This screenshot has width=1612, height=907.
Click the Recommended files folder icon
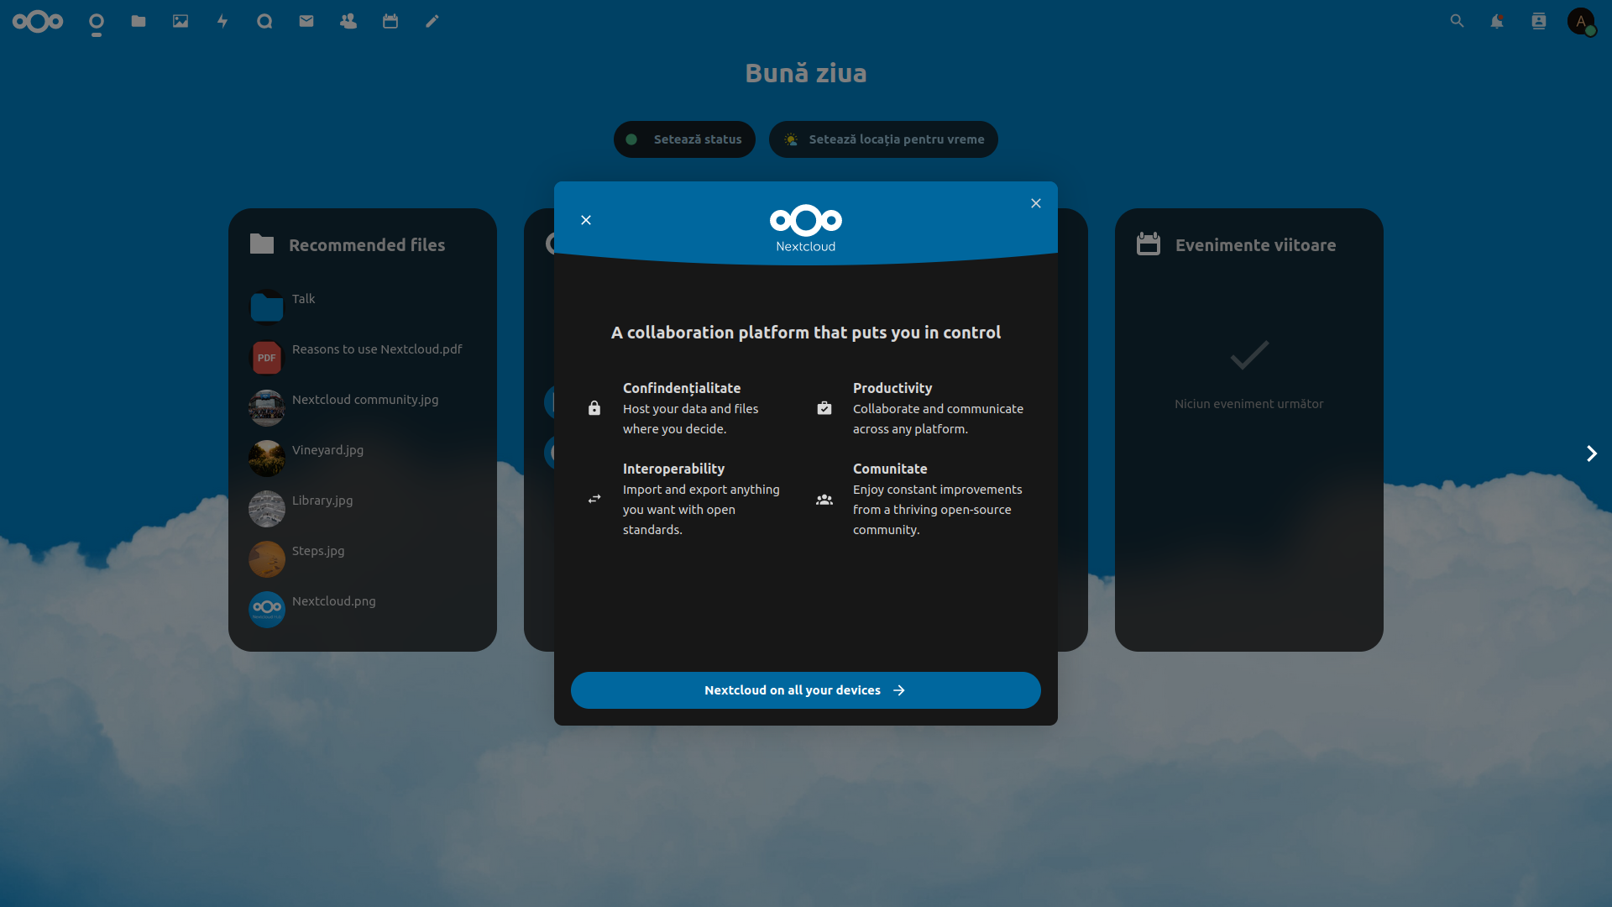click(x=262, y=244)
